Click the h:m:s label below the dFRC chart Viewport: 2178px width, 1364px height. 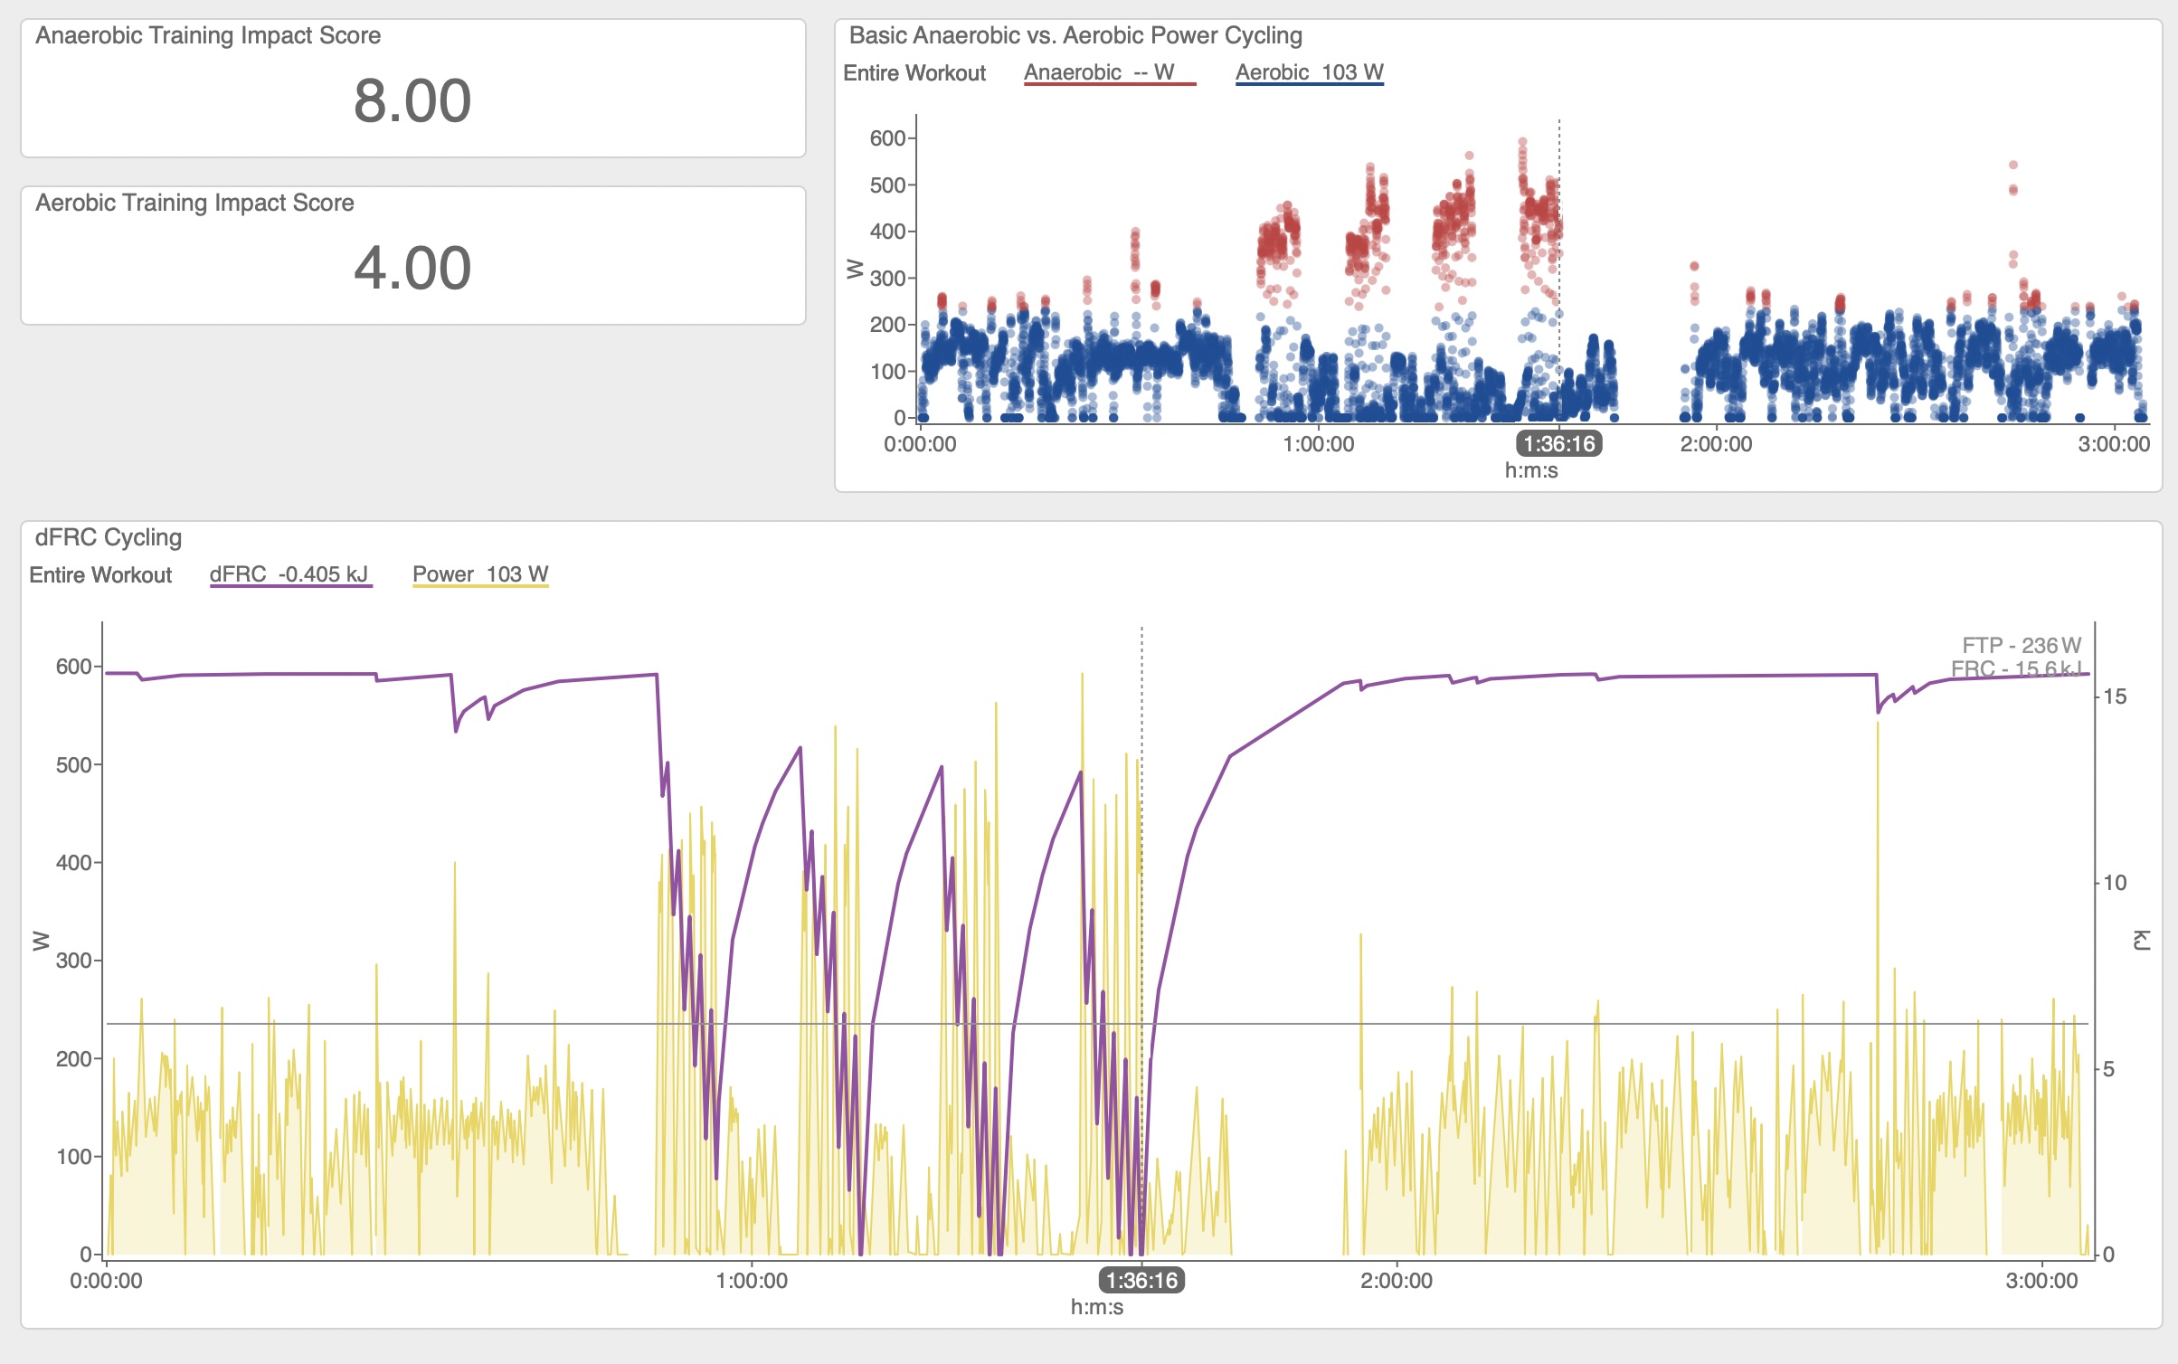[1096, 1307]
